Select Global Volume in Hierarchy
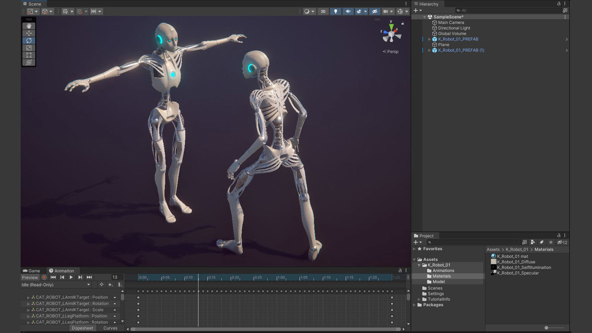The image size is (592, 333). tap(452, 34)
